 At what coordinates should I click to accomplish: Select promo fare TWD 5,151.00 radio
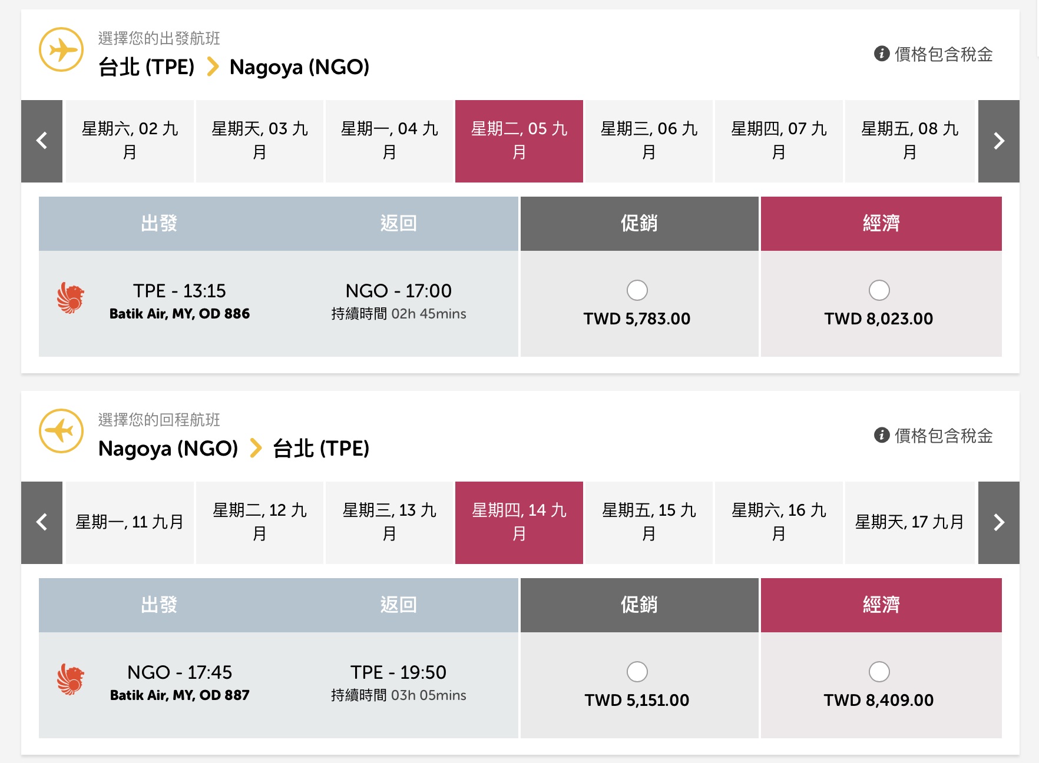(x=637, y=672)
